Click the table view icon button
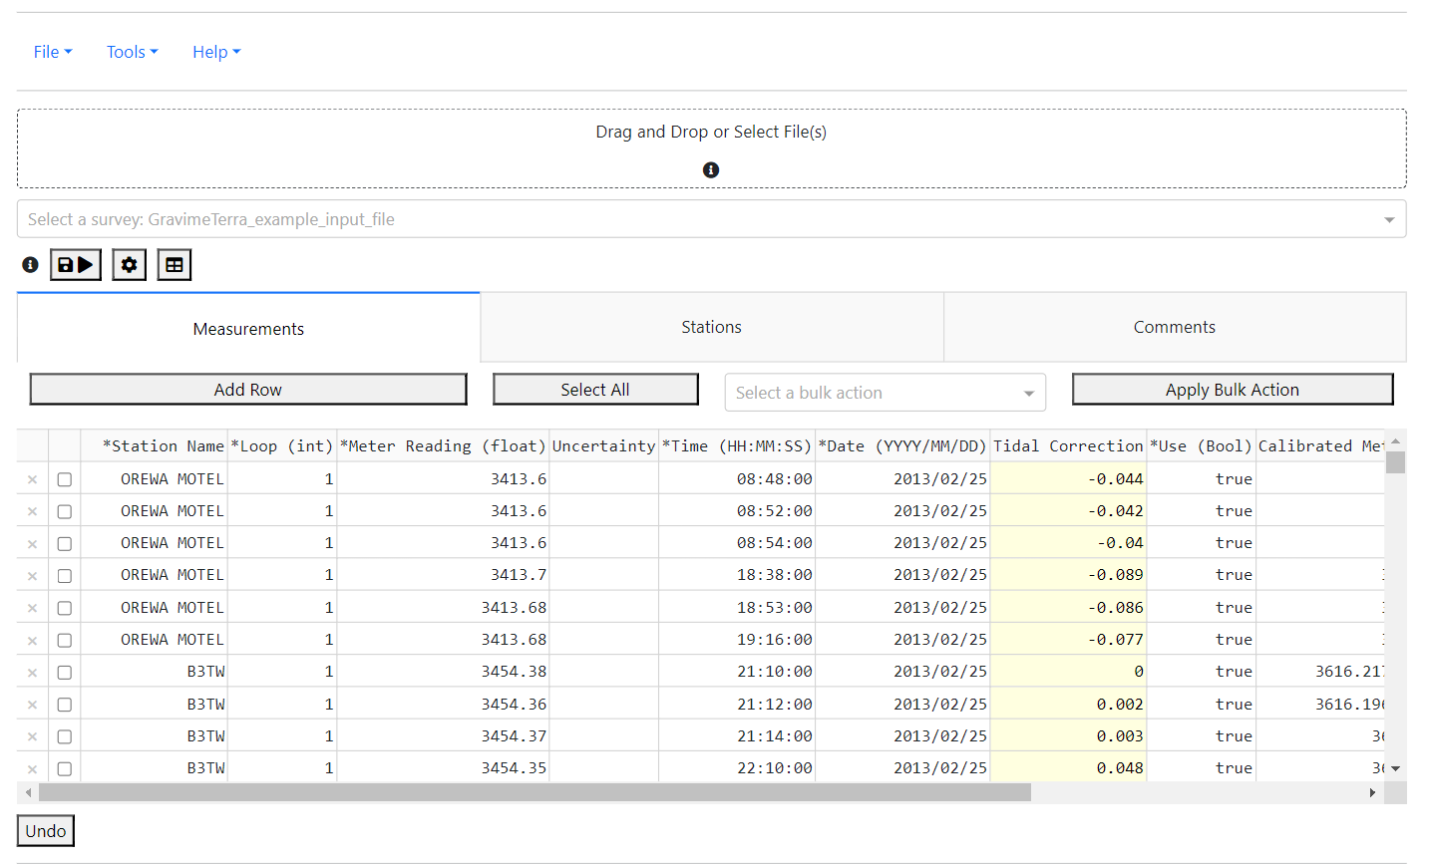This screenshot has width=1432, height=864. click(175, 265)
